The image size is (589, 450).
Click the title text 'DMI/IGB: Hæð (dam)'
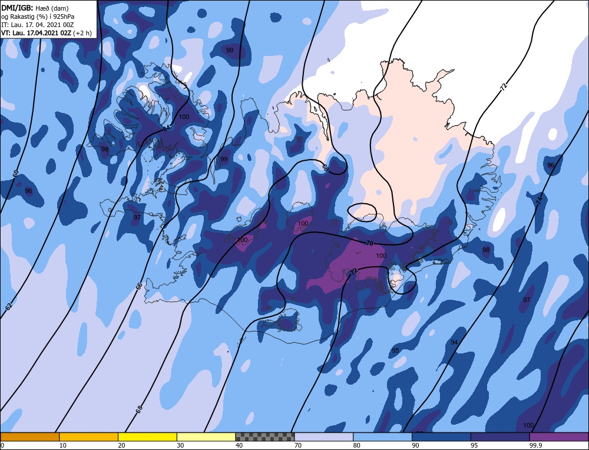[x=35, y=8]
